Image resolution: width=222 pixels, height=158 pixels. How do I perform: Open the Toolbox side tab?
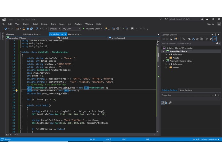(3, 36)
